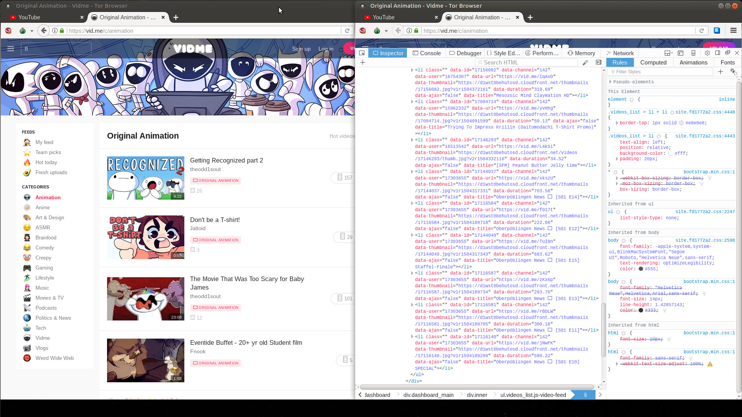
Task: Open site.fd1772a2.css:4448 stylesheet link
Action: pyautogui.click(x=705, y=112)
